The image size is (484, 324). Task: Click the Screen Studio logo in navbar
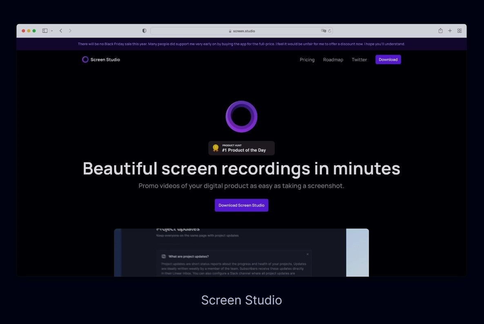click(x=101, y=60)
